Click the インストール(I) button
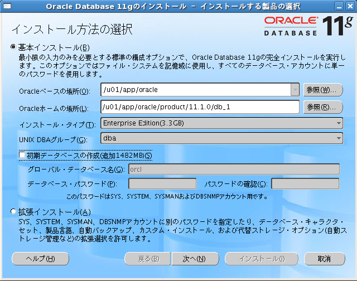This screenshot has height=281, width=357. point(262,259)
